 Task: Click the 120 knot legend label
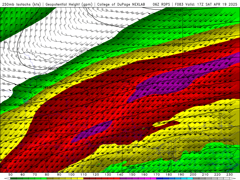coord(96,175)
